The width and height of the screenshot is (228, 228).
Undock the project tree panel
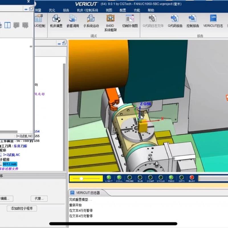tap(64, 43)
